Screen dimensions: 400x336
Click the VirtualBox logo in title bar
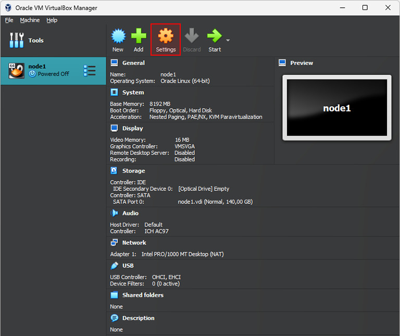tap(8, 8)
